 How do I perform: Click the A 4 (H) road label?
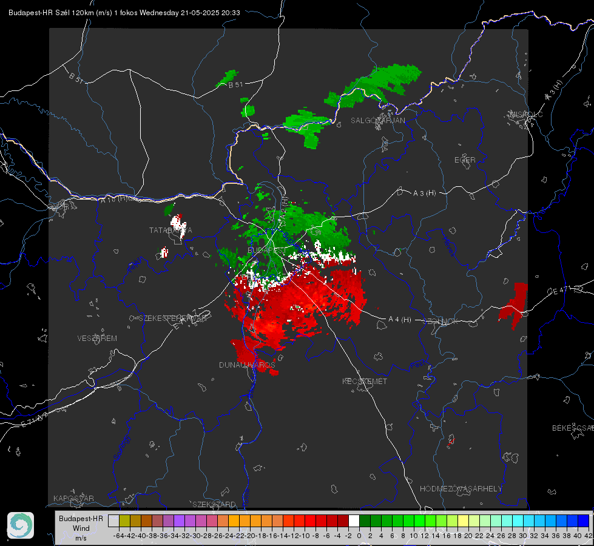(x=400, y=320)
